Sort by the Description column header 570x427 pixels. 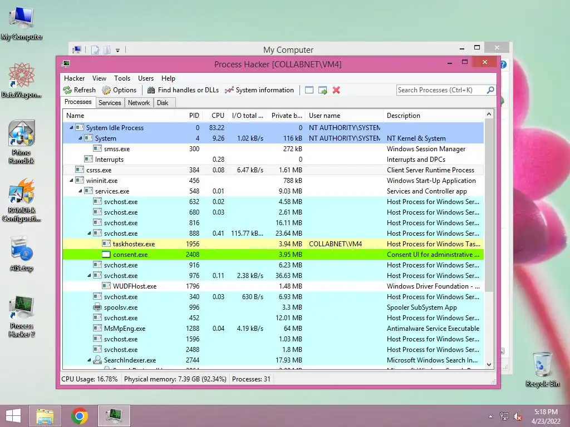[434, 116]
